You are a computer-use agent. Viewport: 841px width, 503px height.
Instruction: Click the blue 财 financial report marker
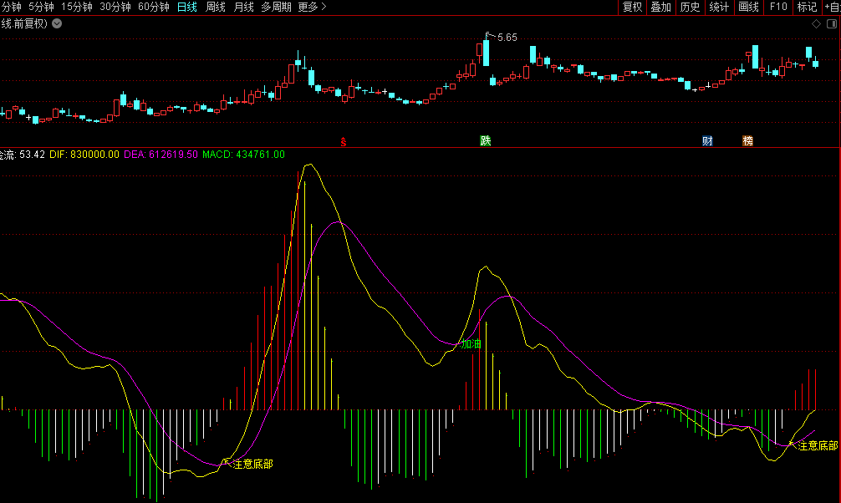[x=707, y=140]
